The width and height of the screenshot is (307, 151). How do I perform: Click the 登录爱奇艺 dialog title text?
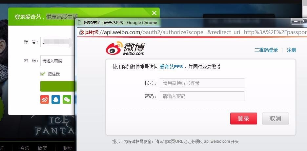pyautogui.click(x=28, y=17)
